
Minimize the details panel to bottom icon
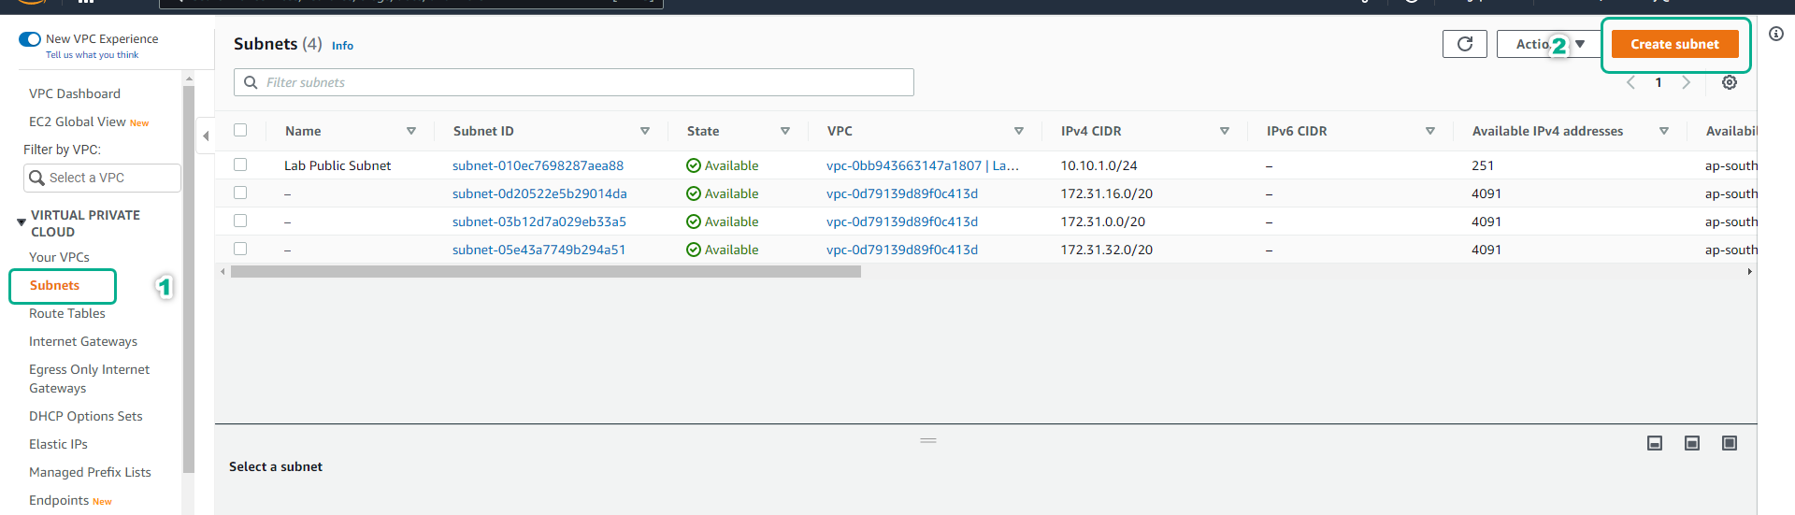point(1654,443)
